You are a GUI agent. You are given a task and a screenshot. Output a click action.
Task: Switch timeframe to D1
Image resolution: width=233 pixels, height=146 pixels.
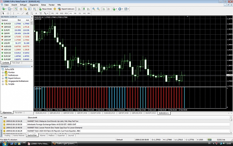click(x=80, y=13)
